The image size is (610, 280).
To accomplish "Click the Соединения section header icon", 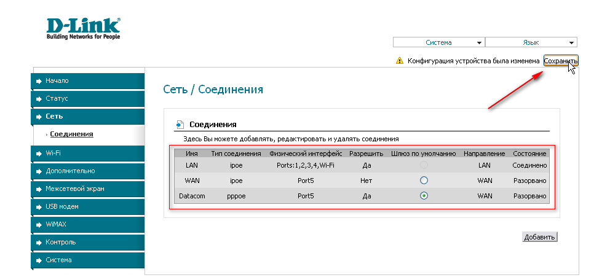I will pyautogui.click(x=180, y=125).
